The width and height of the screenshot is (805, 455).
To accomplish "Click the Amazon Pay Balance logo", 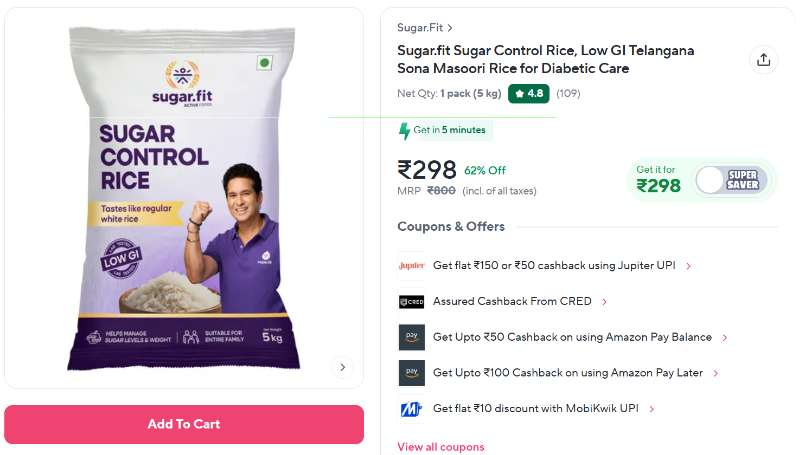I will [412, 337].
